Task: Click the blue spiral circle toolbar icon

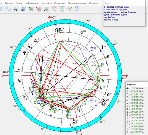Action: point(77,9)
